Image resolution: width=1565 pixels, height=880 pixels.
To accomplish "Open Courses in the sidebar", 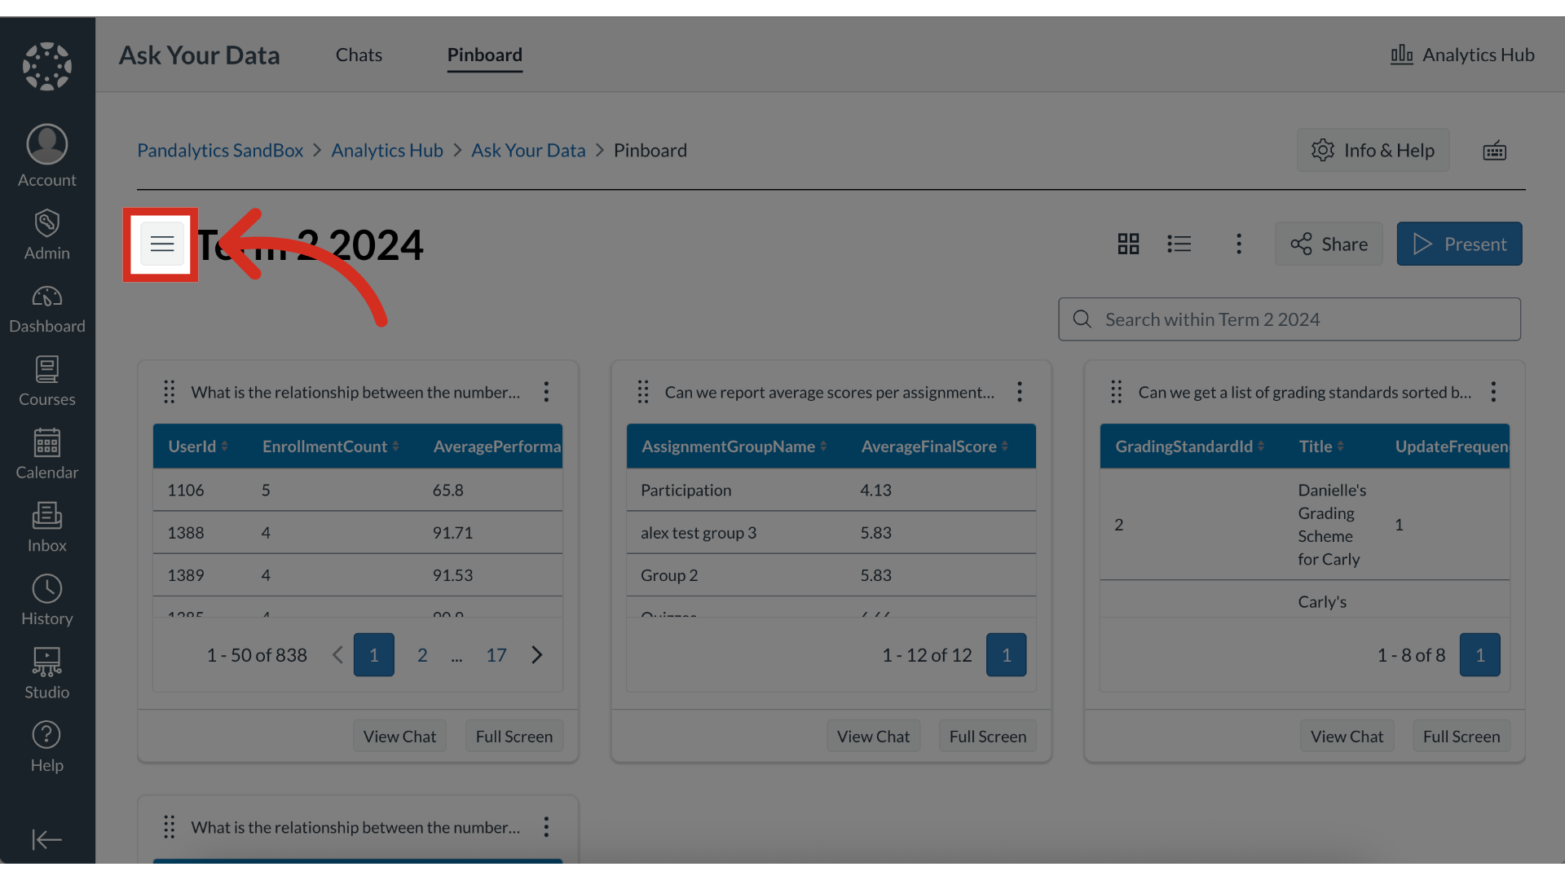I will click(x=47, y=381).
